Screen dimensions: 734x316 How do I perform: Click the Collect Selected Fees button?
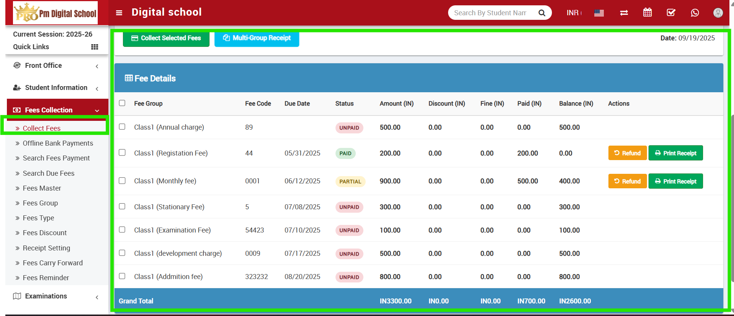pyautogui.click(x=166, y=38)
